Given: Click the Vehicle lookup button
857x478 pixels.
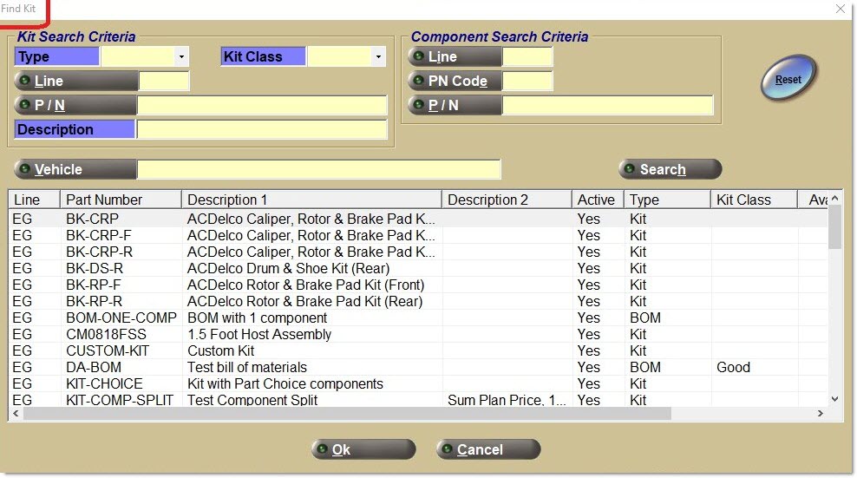Looking at the screenshot, I should (x=75, y=169).
